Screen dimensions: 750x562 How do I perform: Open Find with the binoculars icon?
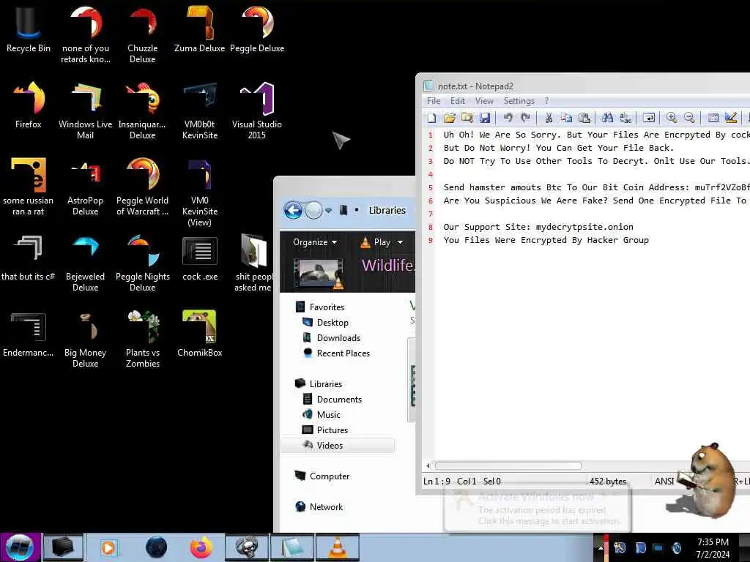[607, 118]
